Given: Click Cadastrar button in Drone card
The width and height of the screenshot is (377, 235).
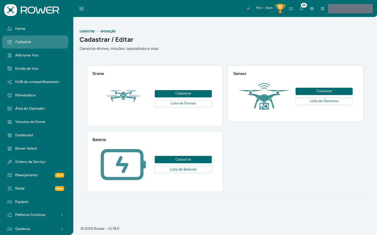Looking at the screenshot, I should pos(183,93).
